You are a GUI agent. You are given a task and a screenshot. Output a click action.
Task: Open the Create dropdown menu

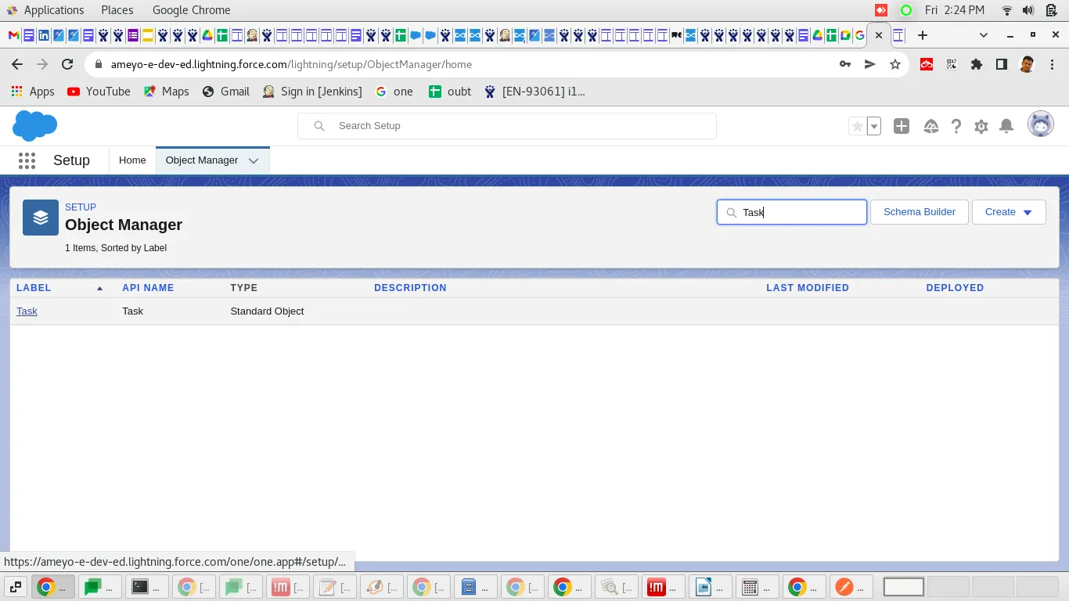pyautogui.click(x=1009, y=212)
